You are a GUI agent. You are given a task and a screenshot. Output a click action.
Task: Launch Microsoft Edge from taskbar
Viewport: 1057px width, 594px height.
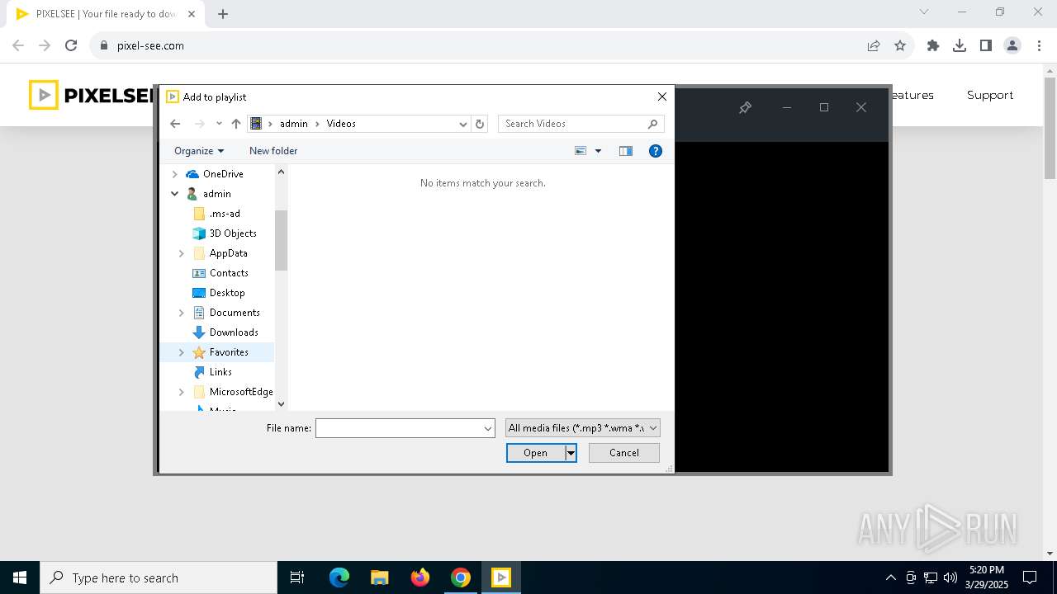(339, 577)
